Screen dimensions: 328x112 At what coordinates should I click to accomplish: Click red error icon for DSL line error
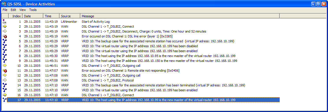click(x=5, y=36)
